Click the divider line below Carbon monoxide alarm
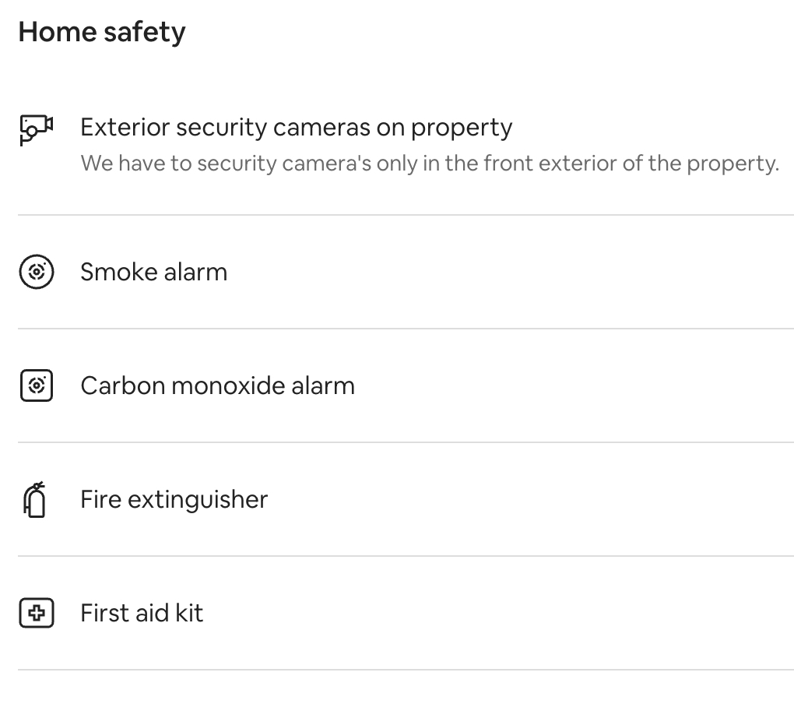 [x=406, y=442]
